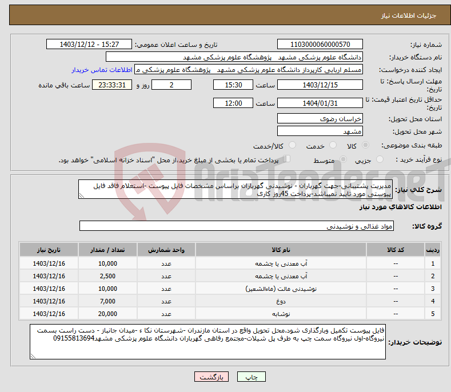Image resolution: width=451 pixels, height=392 pixels.
Task: Click quantity 7,000 in the دوغ row
Action: coord(107,301)
